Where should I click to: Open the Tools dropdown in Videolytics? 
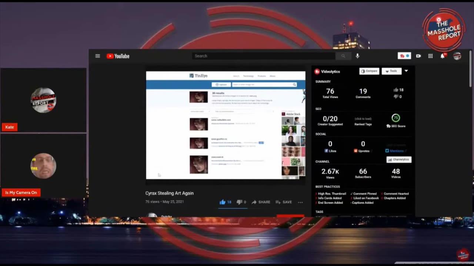click(x=391, y=71)
